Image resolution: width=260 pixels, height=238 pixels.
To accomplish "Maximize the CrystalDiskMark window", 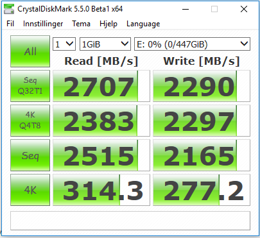I will 214,9.
